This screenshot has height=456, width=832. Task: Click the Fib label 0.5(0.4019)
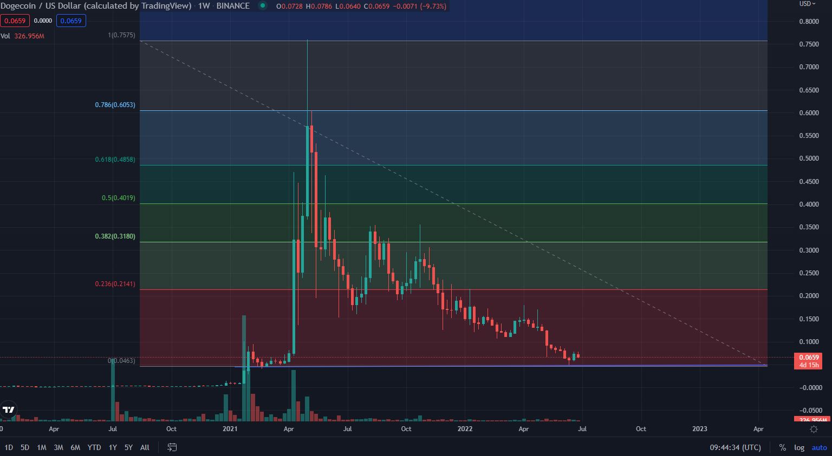(119, 198)
